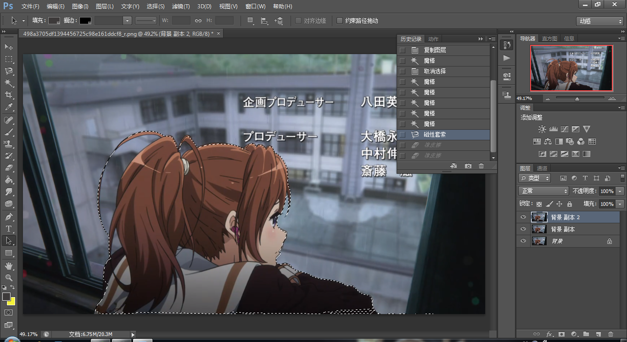This screenshot has height=342, width=627.
Task: Add a Curves adjustment
Action: tap(564, 129)
